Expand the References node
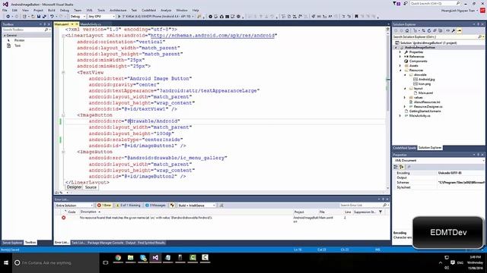487x273 pixels. [400, 57]
